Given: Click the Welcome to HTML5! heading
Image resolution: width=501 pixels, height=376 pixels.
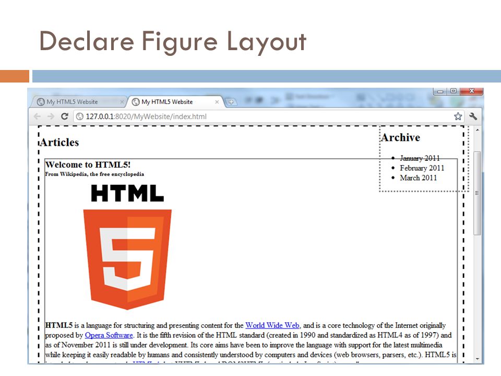Looking at the screenshot, I should 88,164.
